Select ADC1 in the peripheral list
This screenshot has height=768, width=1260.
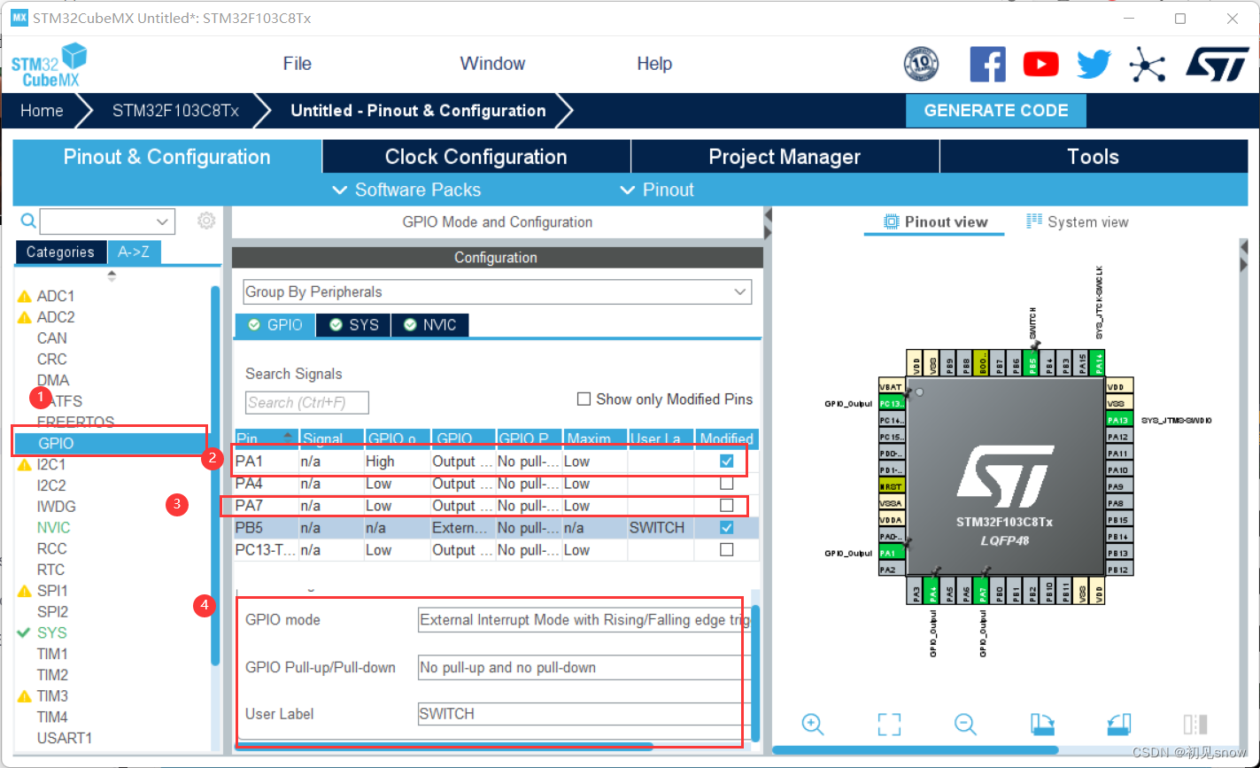pyautogui.click(x=56, y=296)
